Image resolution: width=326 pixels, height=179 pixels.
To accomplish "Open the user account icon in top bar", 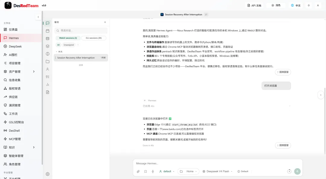I will [x=318, y=5].
